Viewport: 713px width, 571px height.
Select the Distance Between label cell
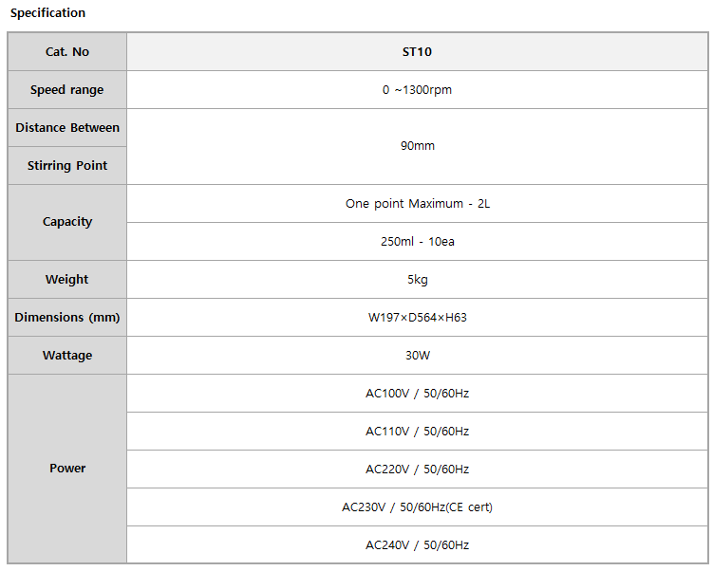pyautogui.click(x=67, y=128)
